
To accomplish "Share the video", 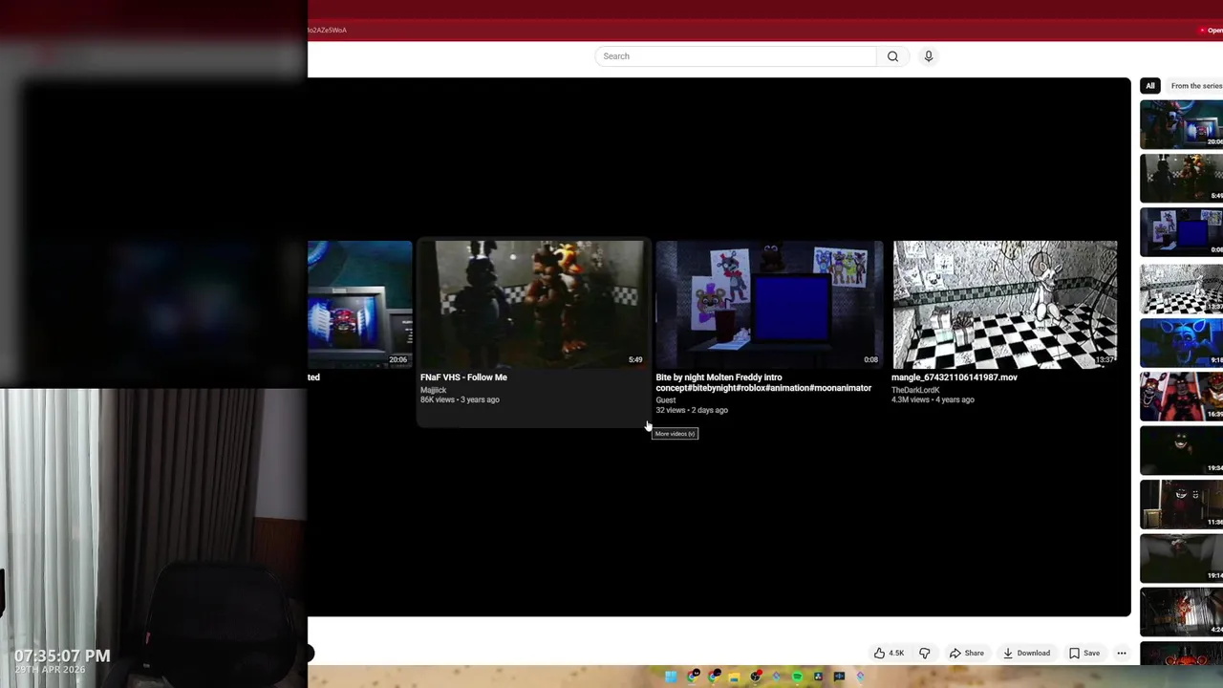I will pos(966,654).
